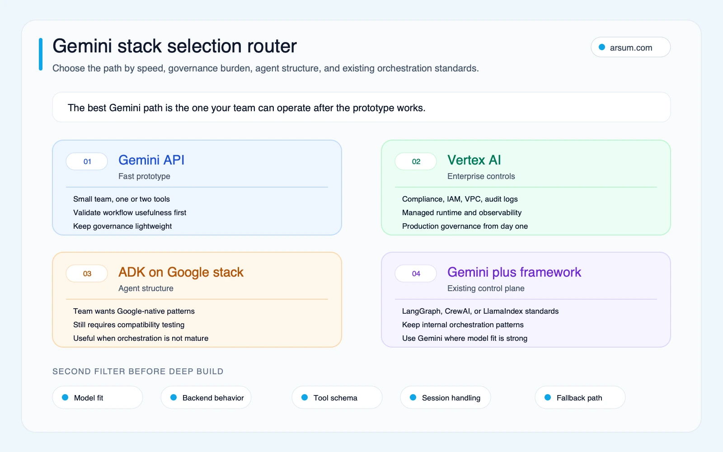Click 'Keep internal orchestration patterns'
The width and height of the screenshot is (723, 452).
coord(463,325)
